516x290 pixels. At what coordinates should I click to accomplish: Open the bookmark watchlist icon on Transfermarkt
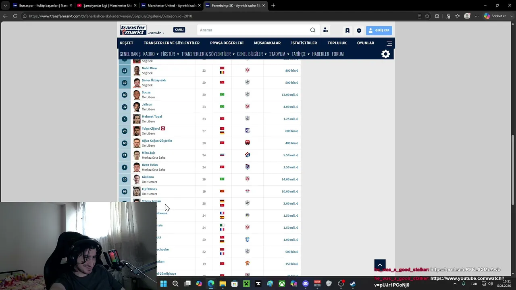tap(347, 30)
